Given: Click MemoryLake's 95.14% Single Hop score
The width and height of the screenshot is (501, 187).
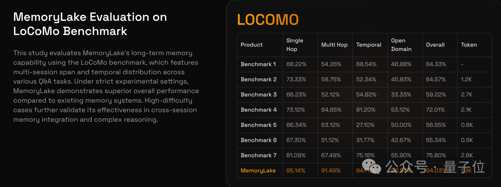Looking at the screenshot, I should (x=296, y=171).
